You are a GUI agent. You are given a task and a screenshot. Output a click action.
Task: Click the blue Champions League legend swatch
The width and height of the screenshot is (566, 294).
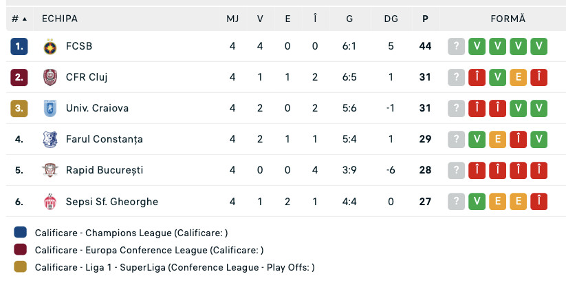20,233
